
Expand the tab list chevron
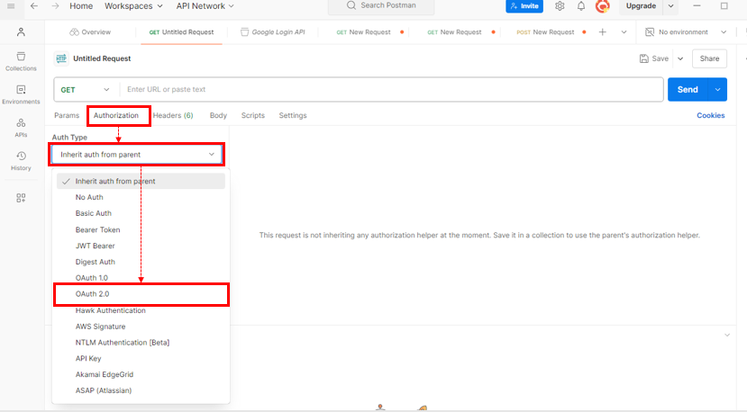click(x=624, y=32)
